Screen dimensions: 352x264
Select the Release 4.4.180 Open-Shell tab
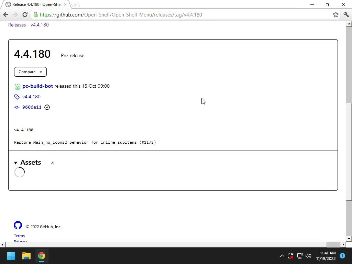(36, 4)
